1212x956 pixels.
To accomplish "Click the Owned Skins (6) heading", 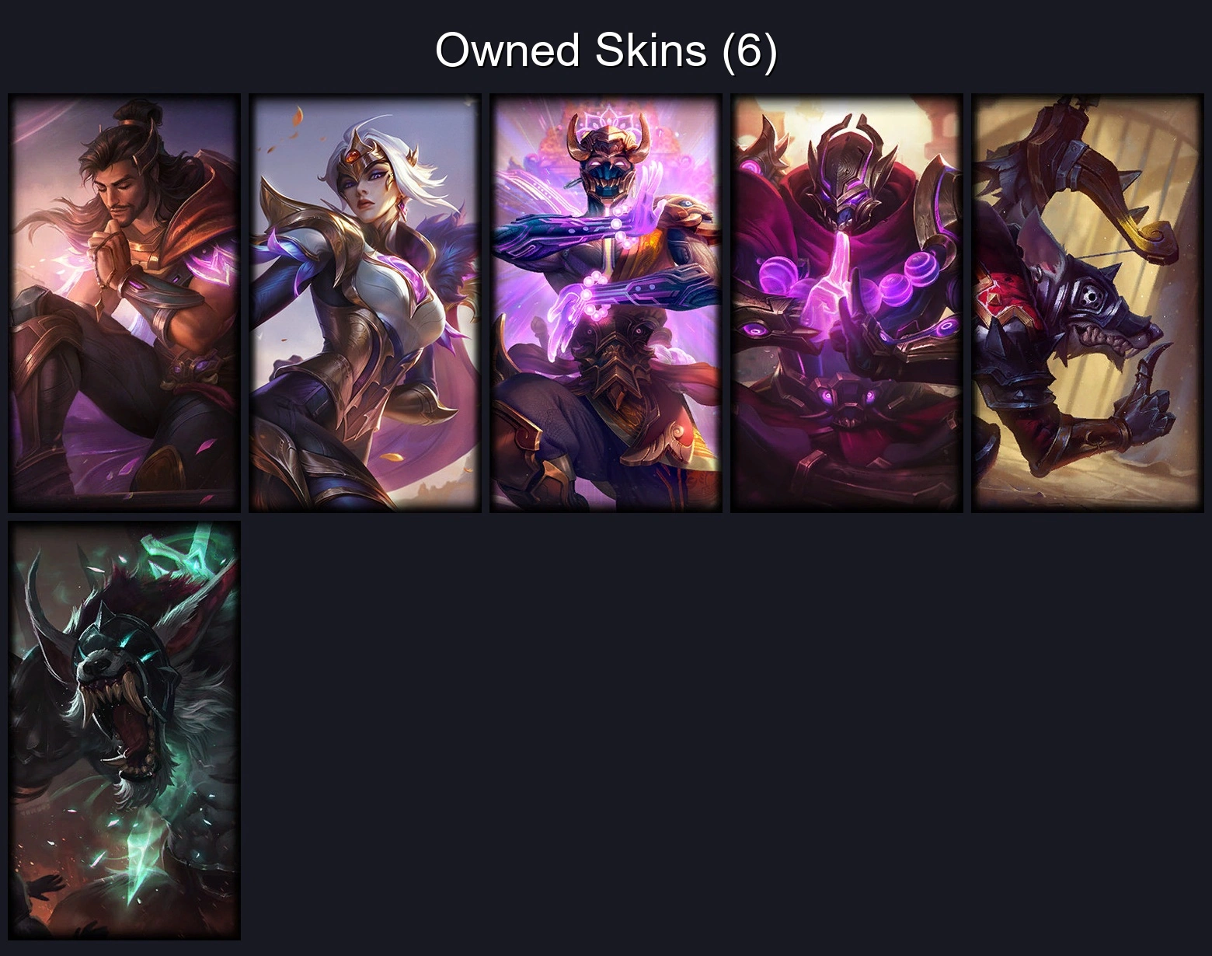I will [x=606, y=51].
